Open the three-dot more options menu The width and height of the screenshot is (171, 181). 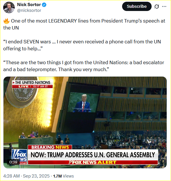164,6
